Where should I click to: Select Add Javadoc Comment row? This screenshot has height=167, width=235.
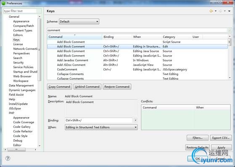[137, 60]
